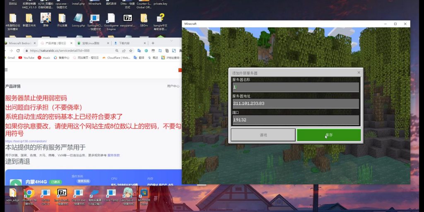
Task: Open the music bookmark
Action: click(x=44, y=58)
